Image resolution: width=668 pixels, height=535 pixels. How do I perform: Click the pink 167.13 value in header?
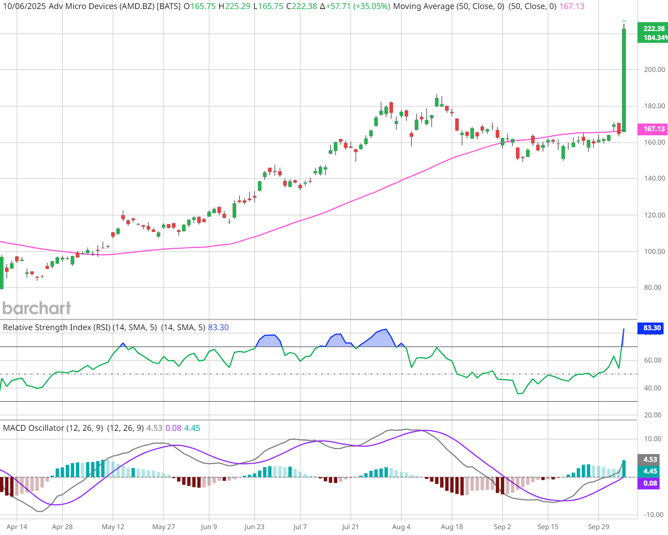pyautogui.click(x=572, y=7)
